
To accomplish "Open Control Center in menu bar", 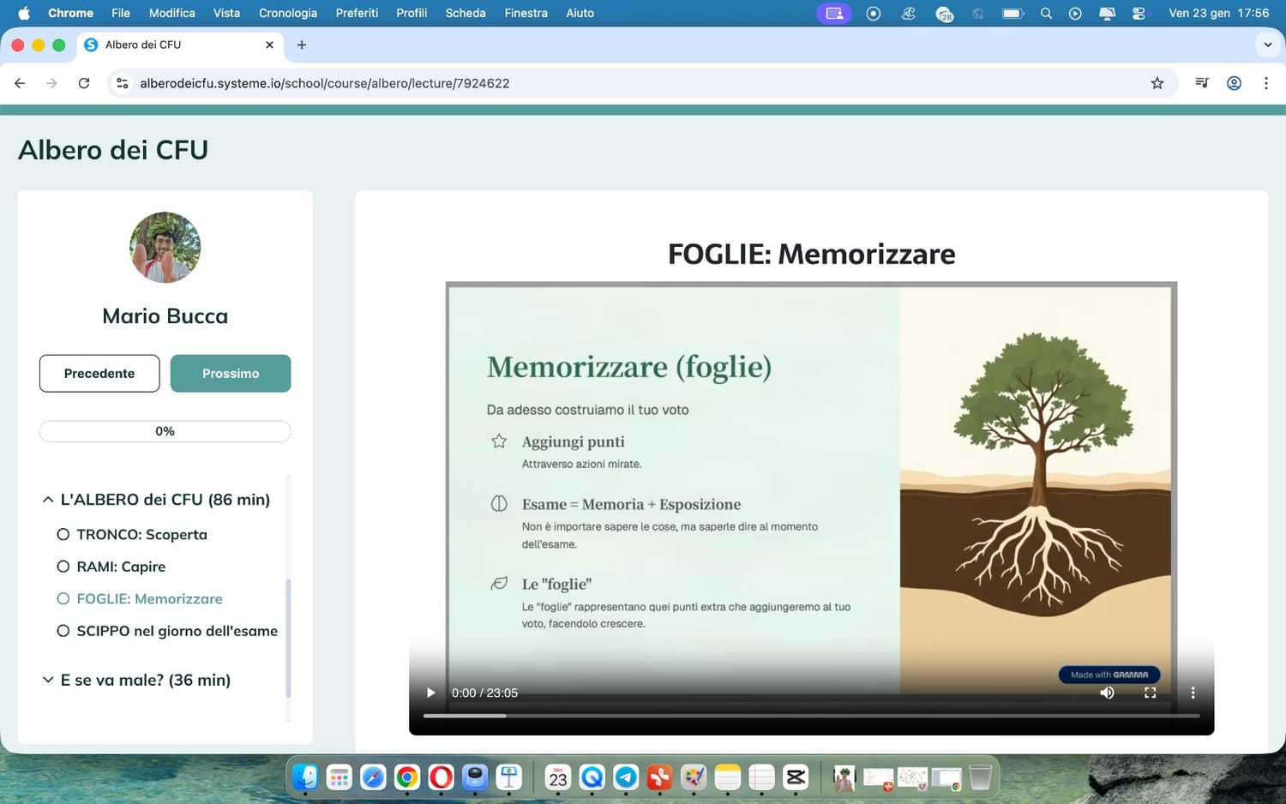I will (1139, 13).
